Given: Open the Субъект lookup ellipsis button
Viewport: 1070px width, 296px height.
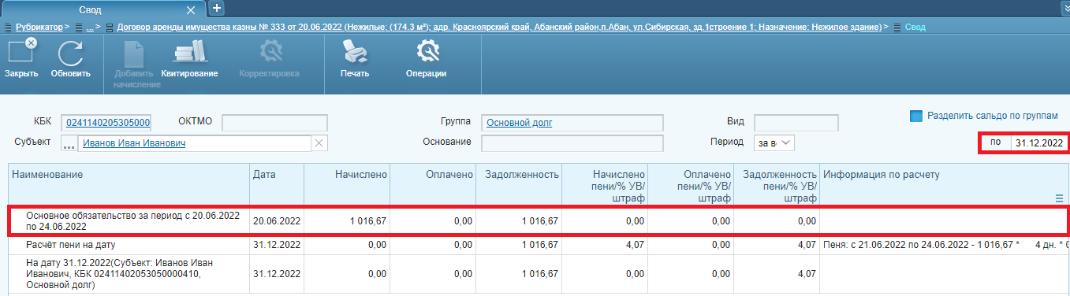Looking at the screenshot, I should point(69,143).
